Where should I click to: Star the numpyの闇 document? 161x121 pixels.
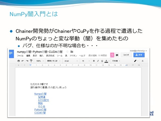67,52
